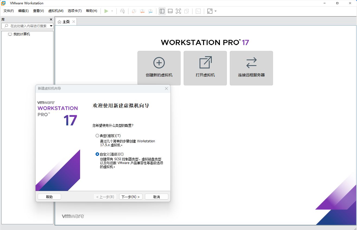Close the 新建虚拟机向导 dialog
Image resolution: width=357 pixels, height=230 pixels.
[167, 89]
